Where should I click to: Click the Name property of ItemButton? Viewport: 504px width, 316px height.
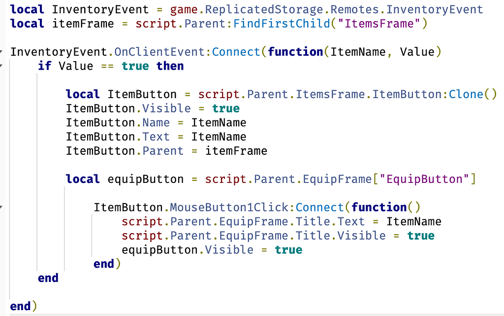pos(156,123)
